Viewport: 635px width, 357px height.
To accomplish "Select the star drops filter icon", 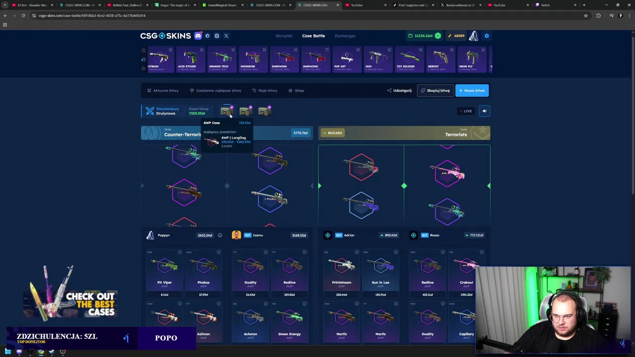I will coord(143,68).
